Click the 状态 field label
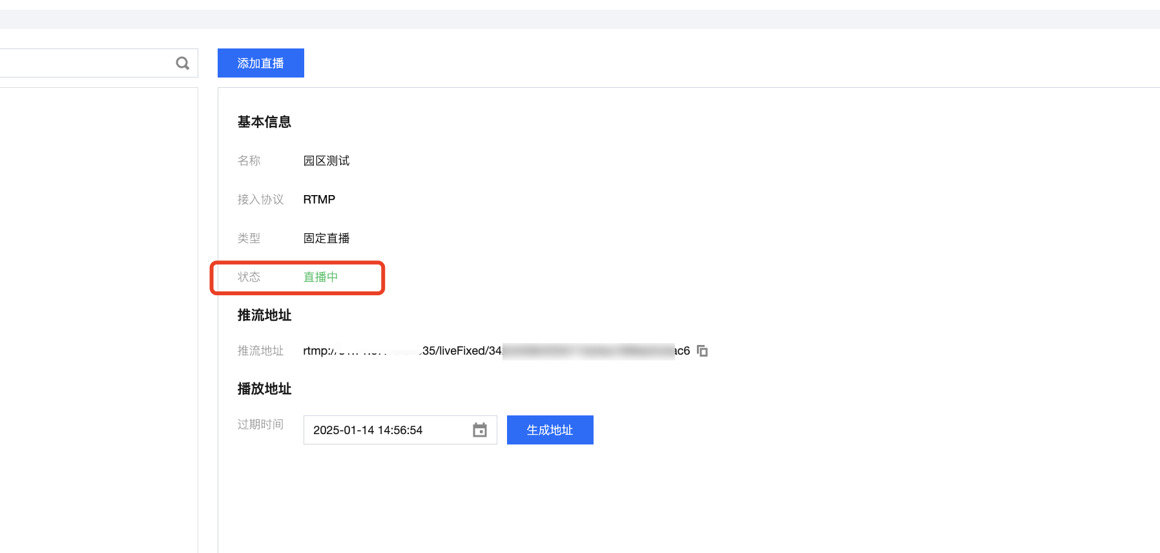This screenshot has width=1160, height=553. coord(249,277)
